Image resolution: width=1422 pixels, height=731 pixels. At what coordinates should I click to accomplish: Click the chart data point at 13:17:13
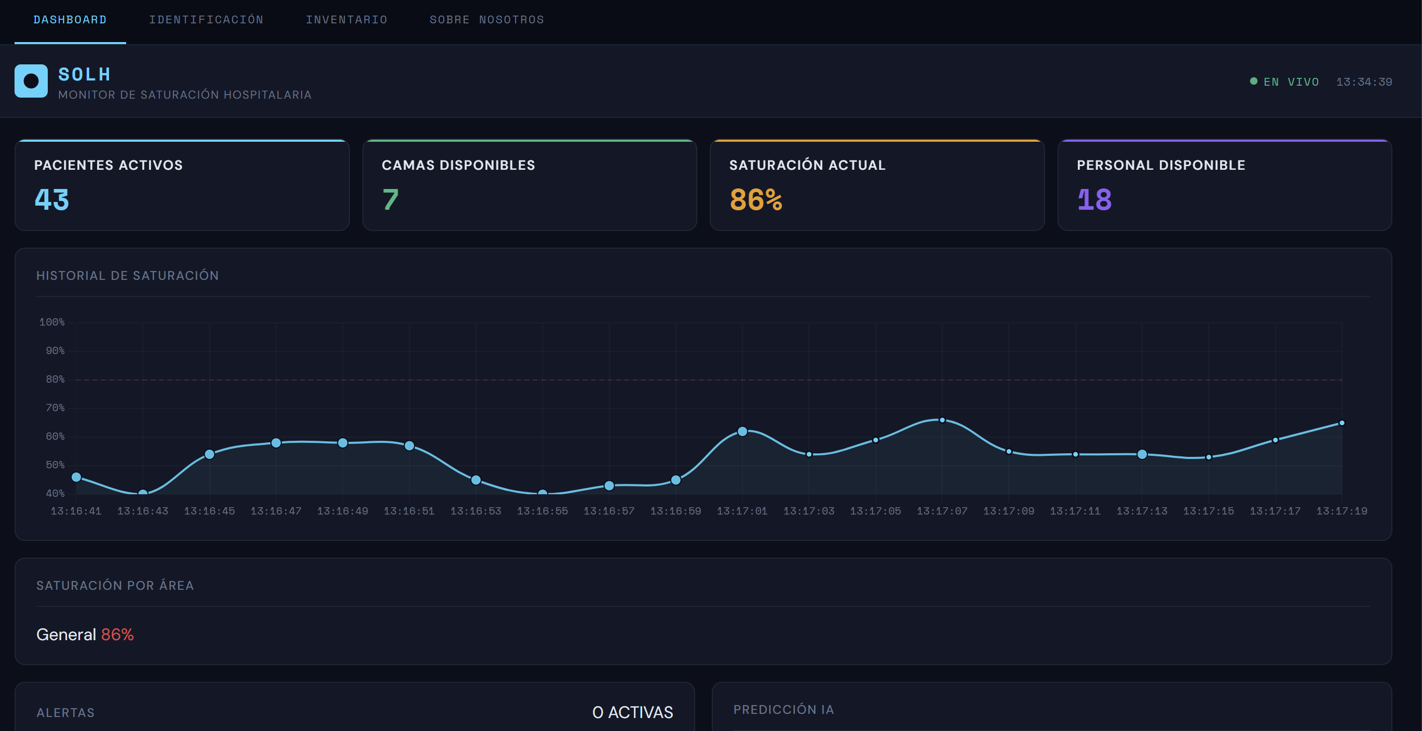pyautogui.click(x=1142, y=454)
